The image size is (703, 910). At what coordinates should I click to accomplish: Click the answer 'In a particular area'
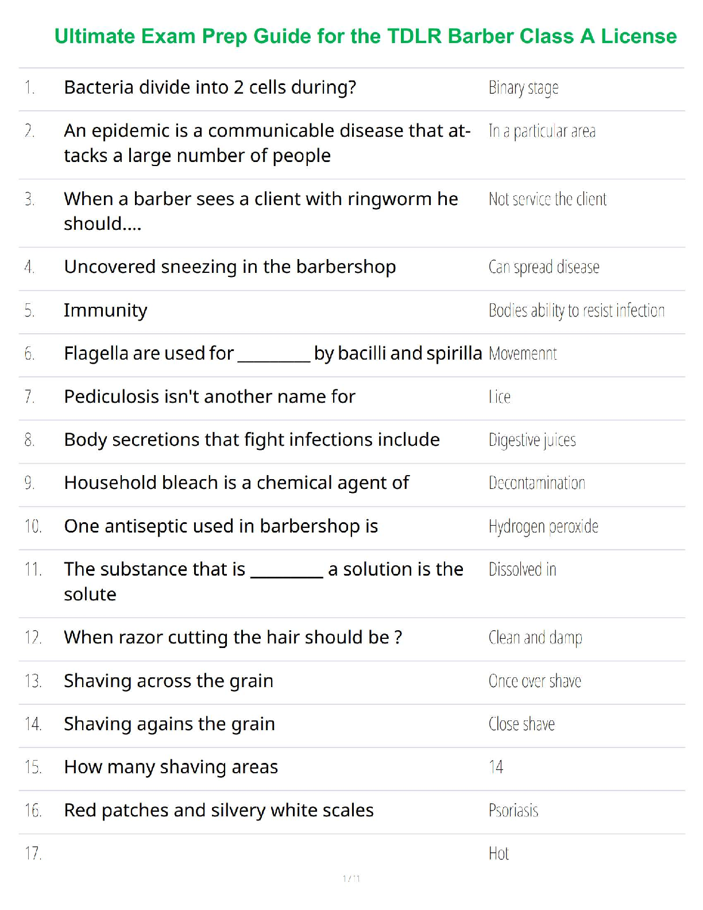click(x=542, y=132)
